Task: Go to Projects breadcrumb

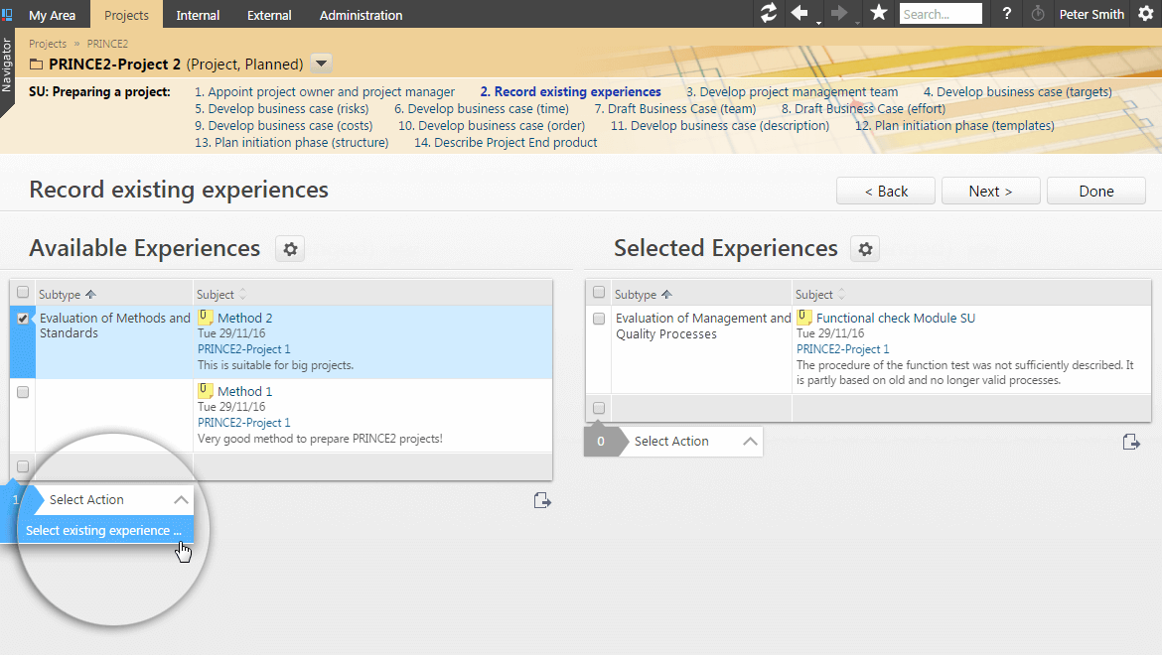Action: point(48,44)
